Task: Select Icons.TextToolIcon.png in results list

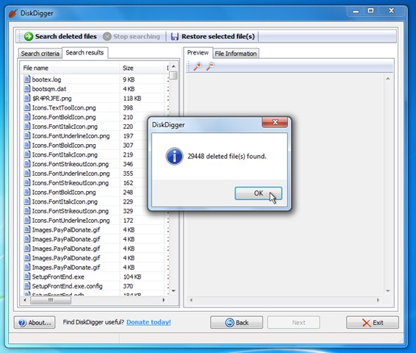Action: coord(94,107)
